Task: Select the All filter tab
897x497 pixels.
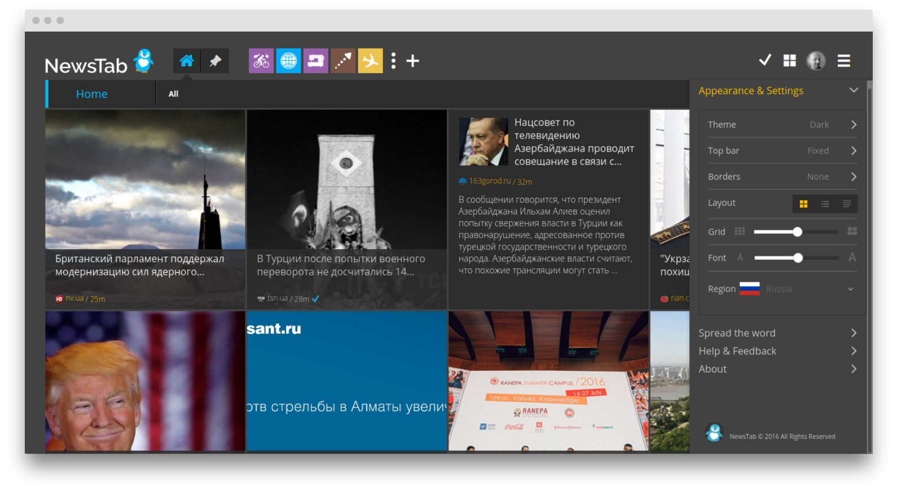Action: (173, 94)
